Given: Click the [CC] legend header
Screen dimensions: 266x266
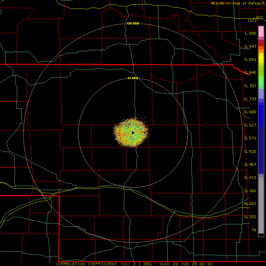Looking at the screenshot, I should [x=252, y=20].
